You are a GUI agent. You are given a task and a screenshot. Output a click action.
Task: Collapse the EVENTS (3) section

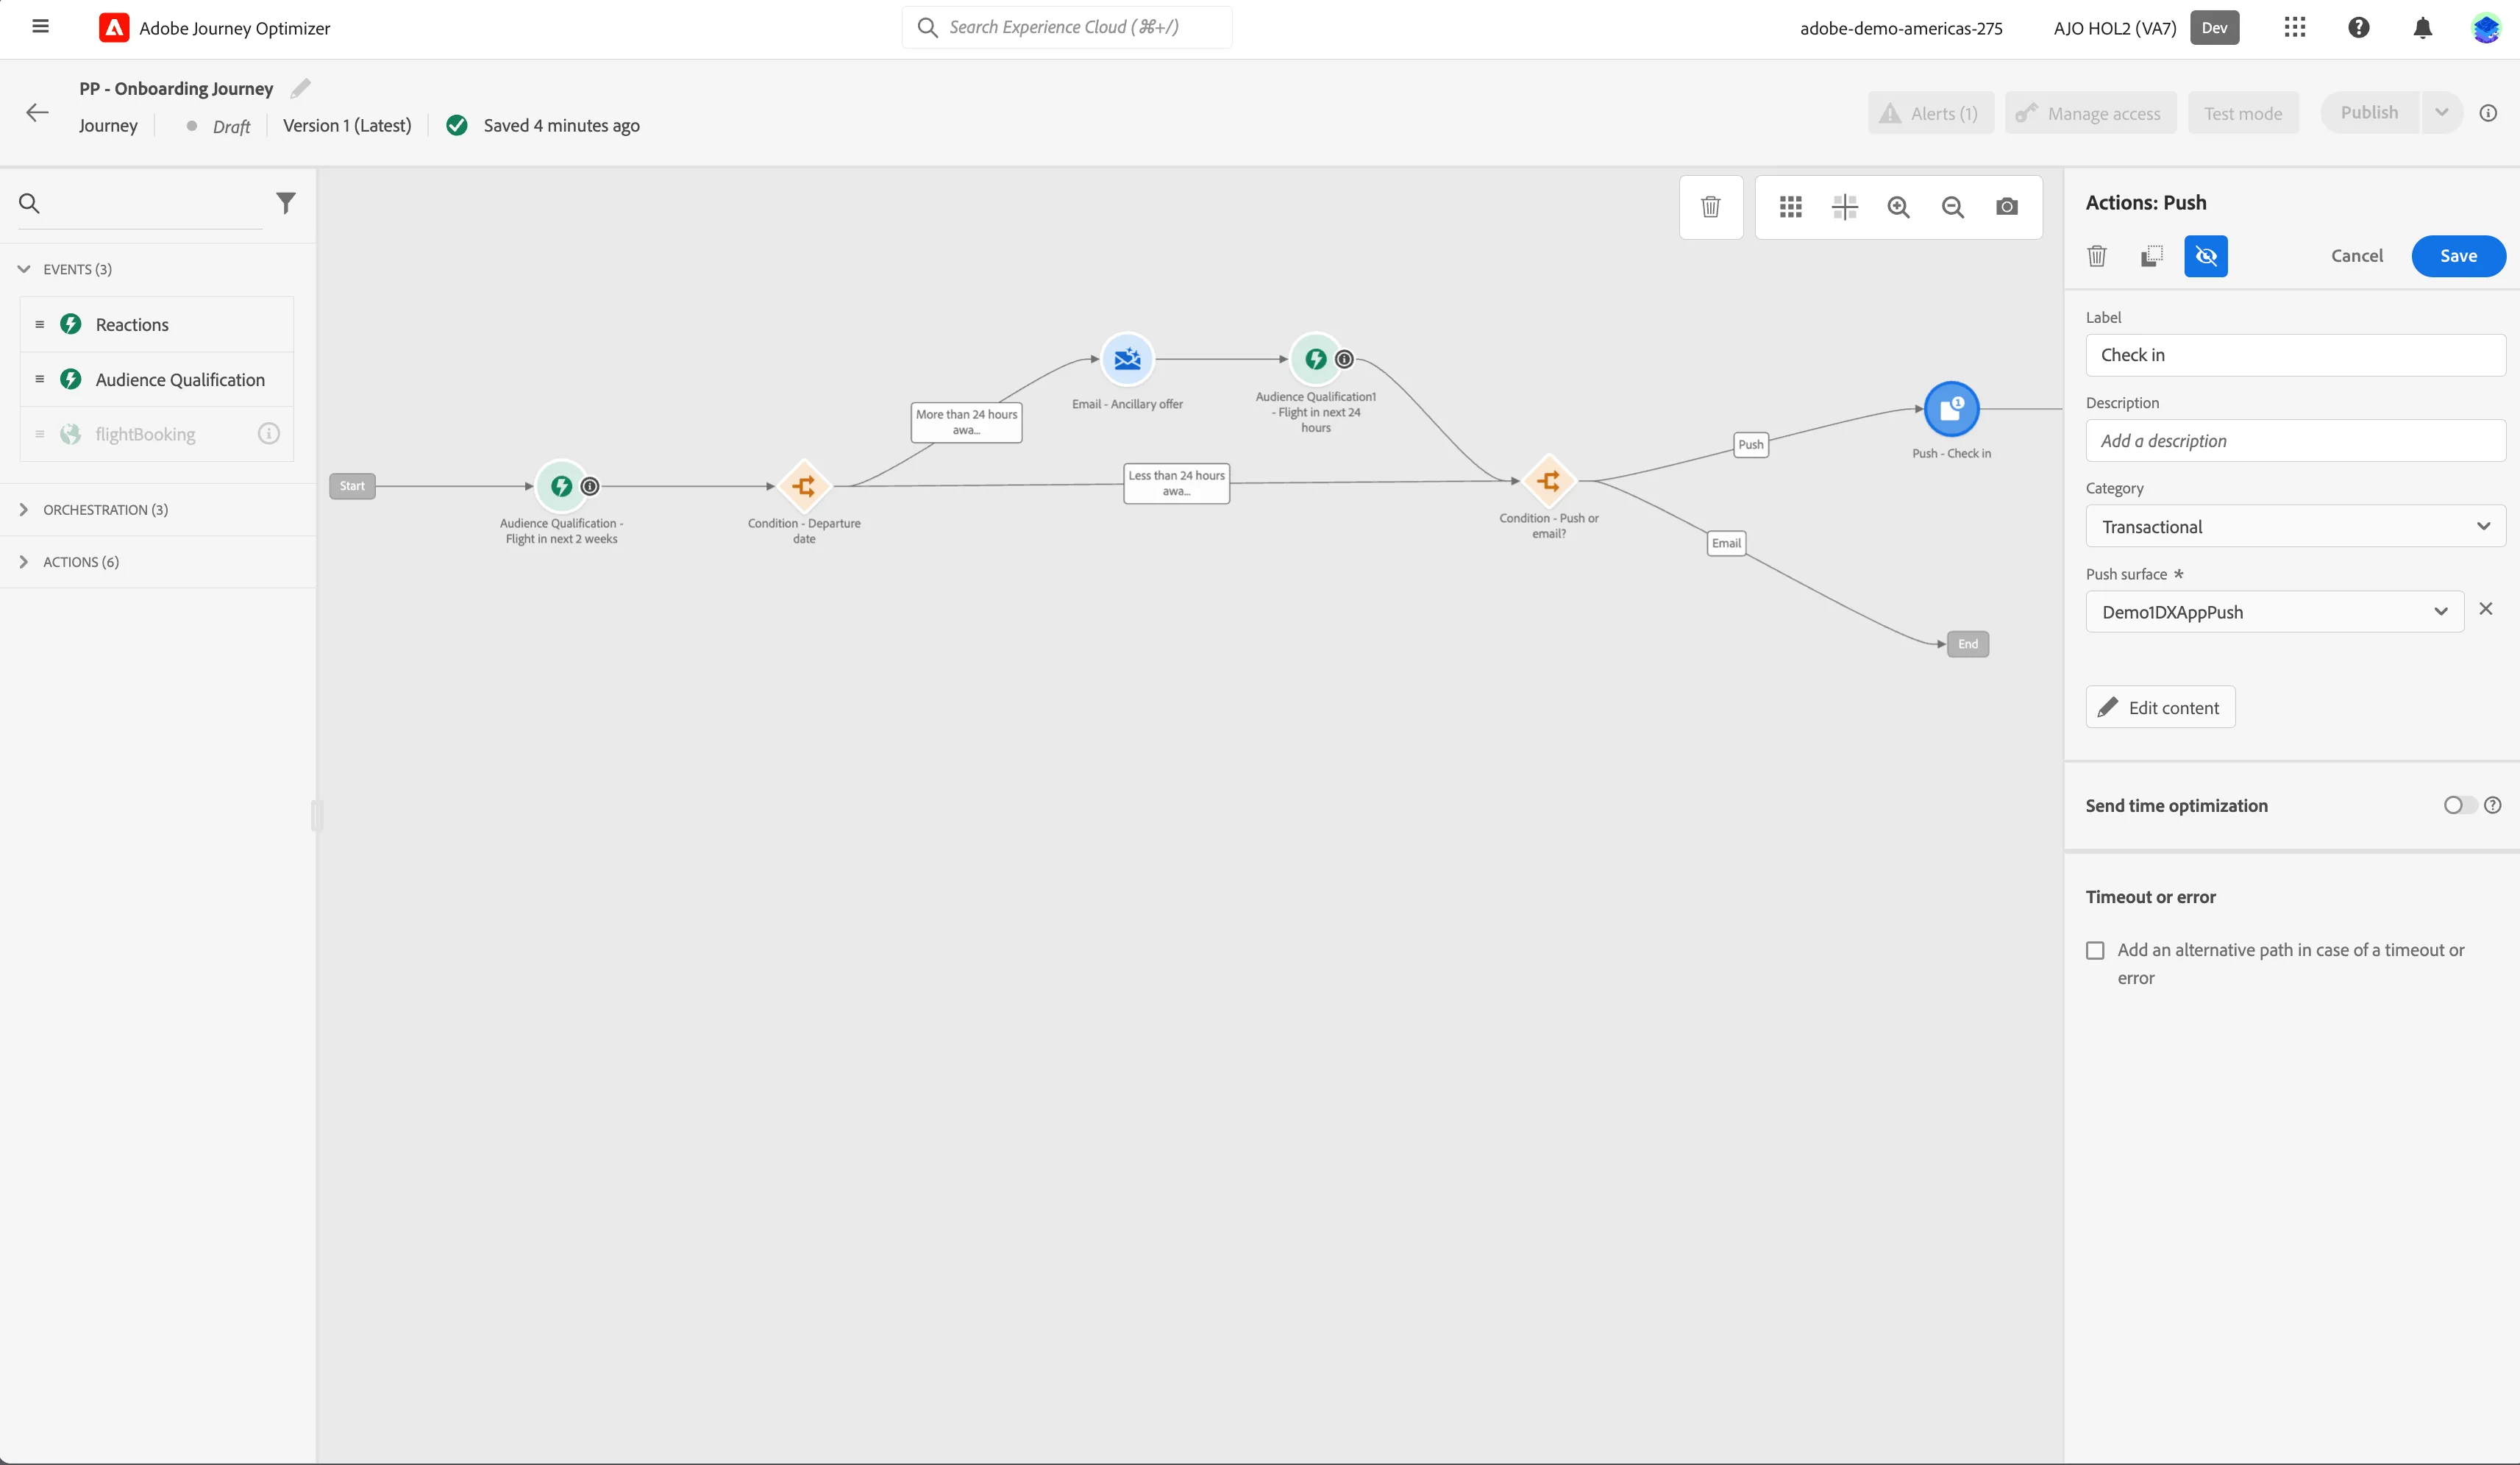(x=25, y=269)
